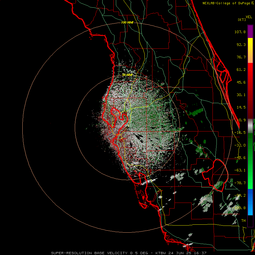The image size is (255, 255).
Task: Click the NEXLAB-College of DuPage credit text
Action: click(x=228, y=3)
